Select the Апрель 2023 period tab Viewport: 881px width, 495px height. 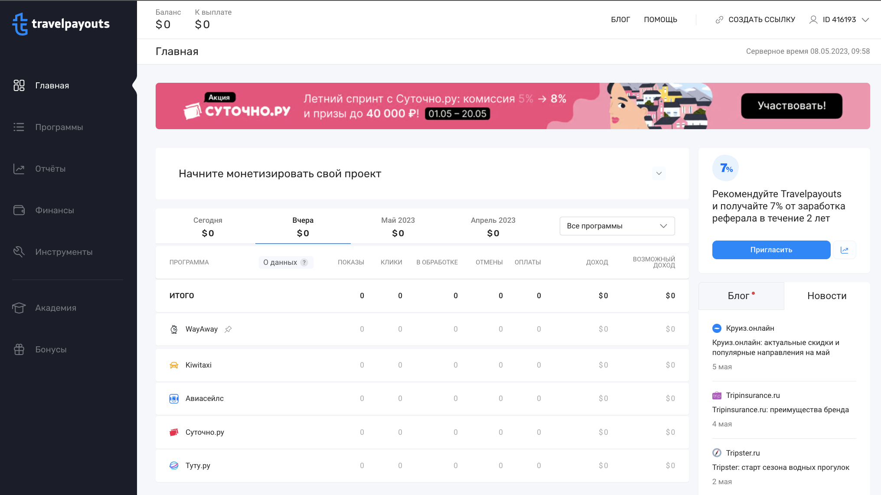(493, 227)
